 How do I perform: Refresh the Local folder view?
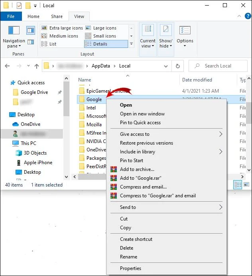178,66
